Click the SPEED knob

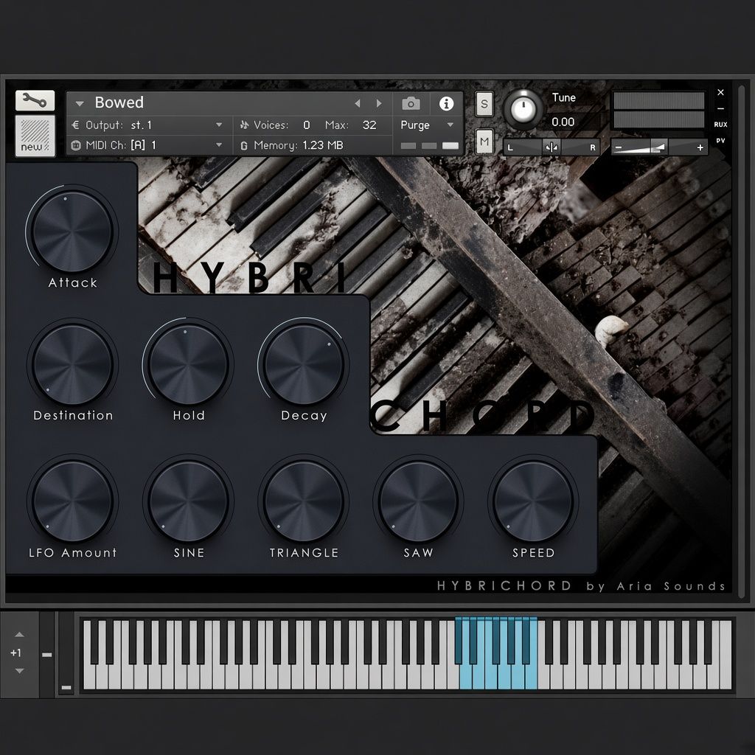coord(533,501)
